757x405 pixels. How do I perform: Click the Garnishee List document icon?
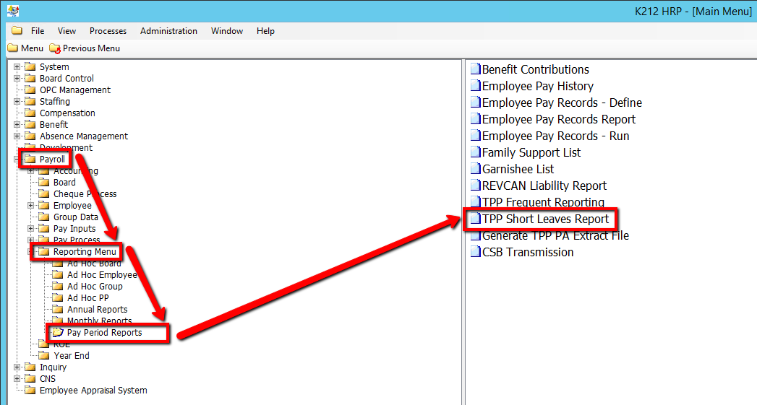click(475, 169)
